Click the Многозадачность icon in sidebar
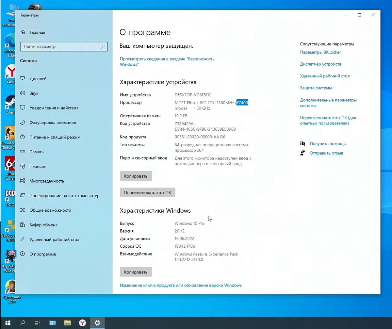392x329 pixels. [x=23, y=181]
